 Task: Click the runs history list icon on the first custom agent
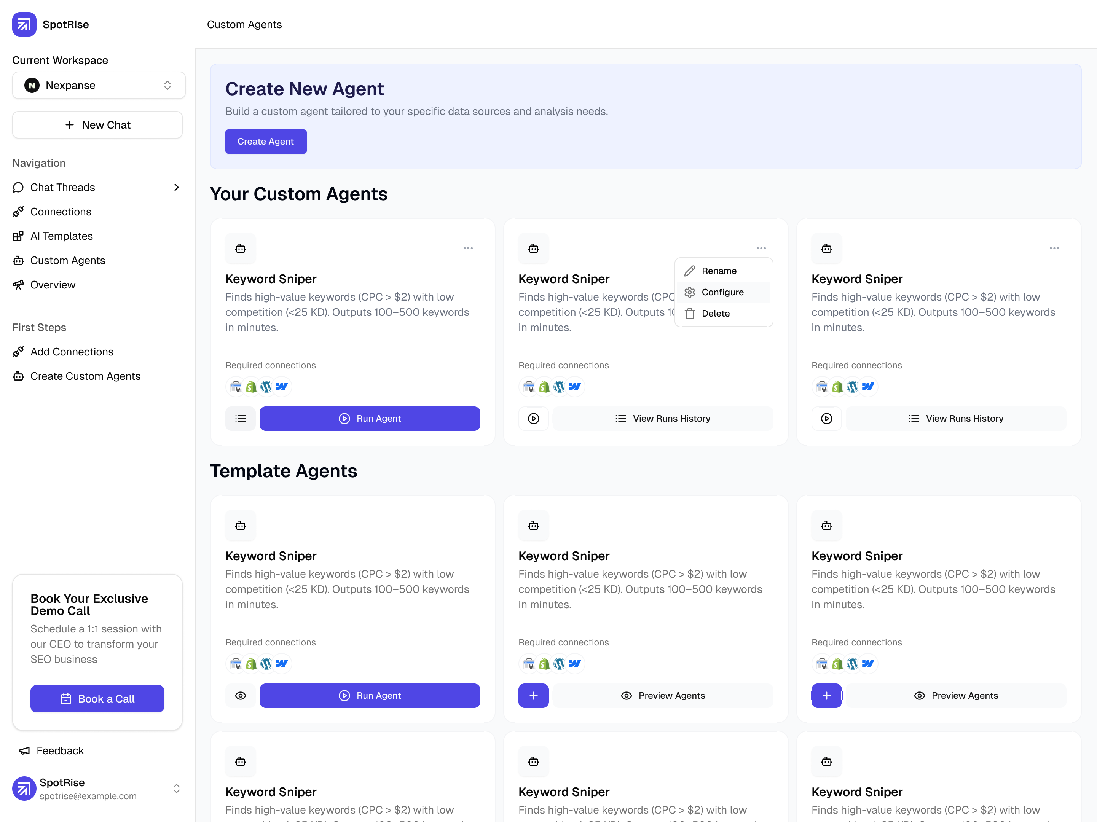click(241, 419)
